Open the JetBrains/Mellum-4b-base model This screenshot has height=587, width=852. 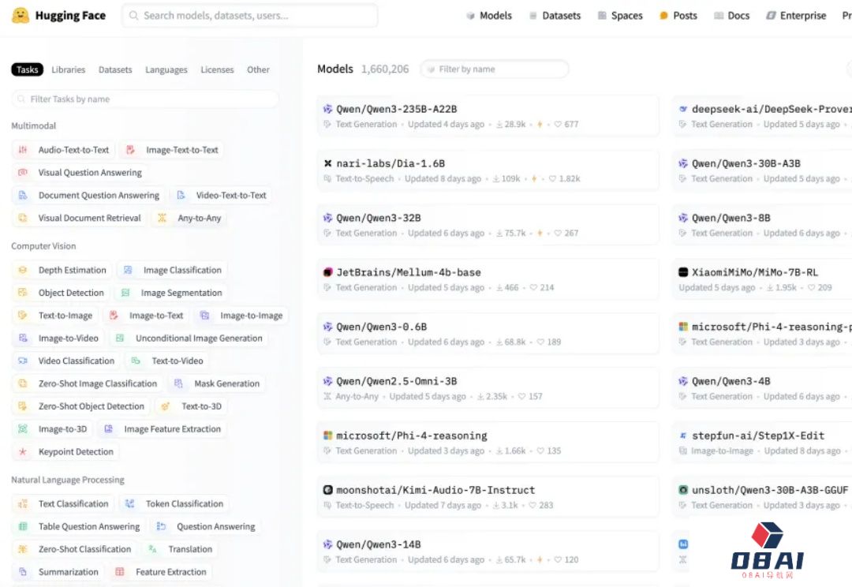pyautogui.click(x=488, y=279)
